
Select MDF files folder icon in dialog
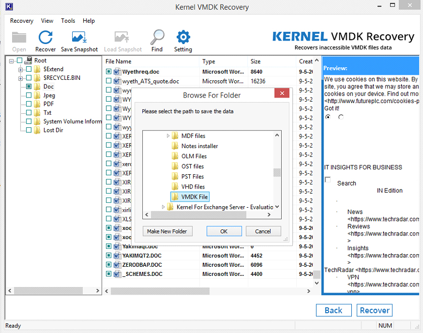click(x=175, y=135)
